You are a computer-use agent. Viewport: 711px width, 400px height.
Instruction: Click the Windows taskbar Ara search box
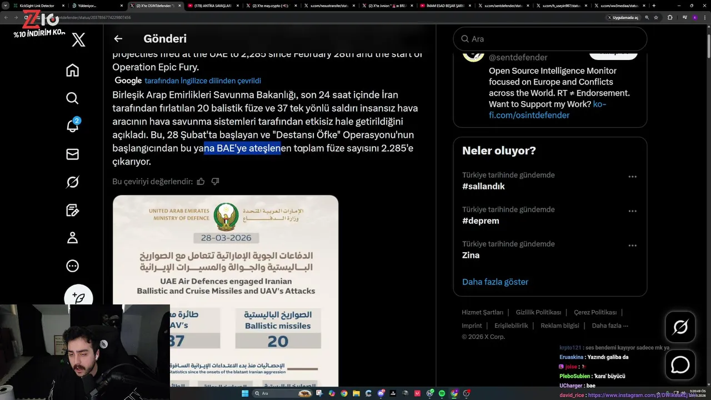pos(283,393)
